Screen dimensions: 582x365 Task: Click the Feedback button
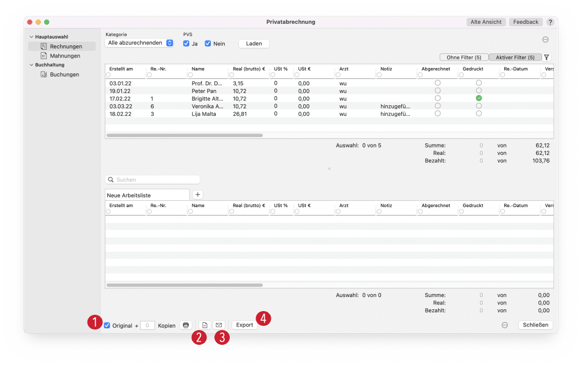coord(526,22)
